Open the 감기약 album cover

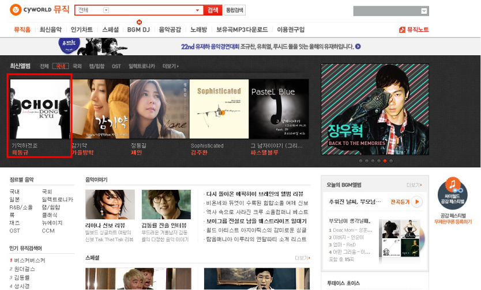(100, 109)
